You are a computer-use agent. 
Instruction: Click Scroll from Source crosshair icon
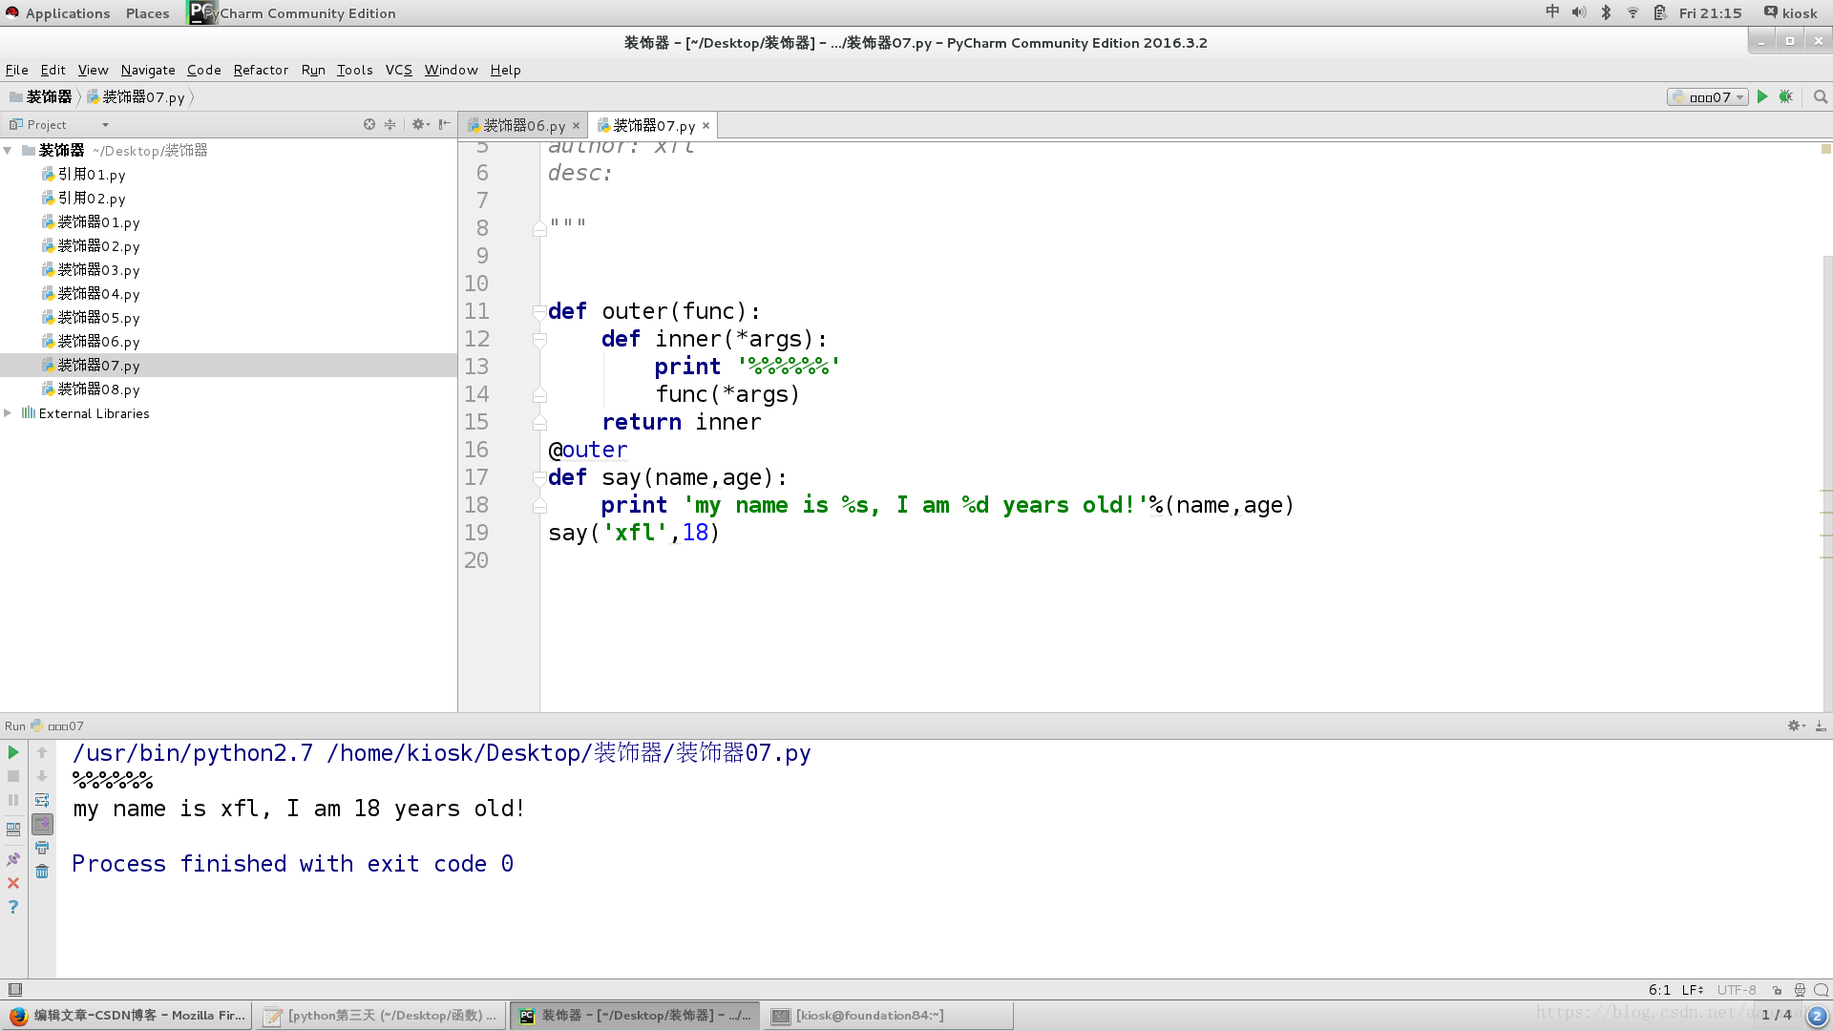pyautogui.click(x=369, y=124)
